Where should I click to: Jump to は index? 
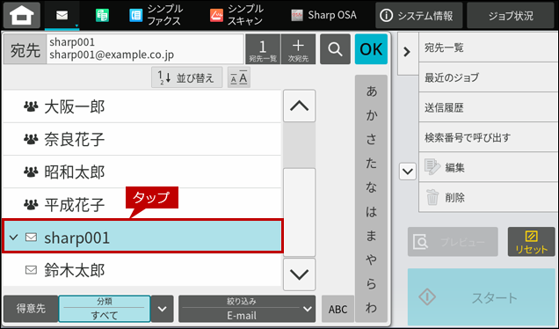tap(371, 212)
